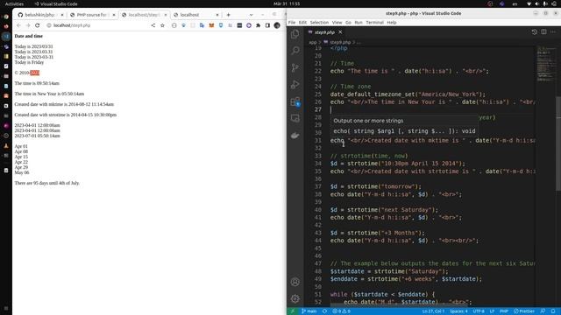Synchronize changes from the status bar
Image resolution: width=561 pixels, height=315 pixels.
pyautogui.click(x=324, y=311)
